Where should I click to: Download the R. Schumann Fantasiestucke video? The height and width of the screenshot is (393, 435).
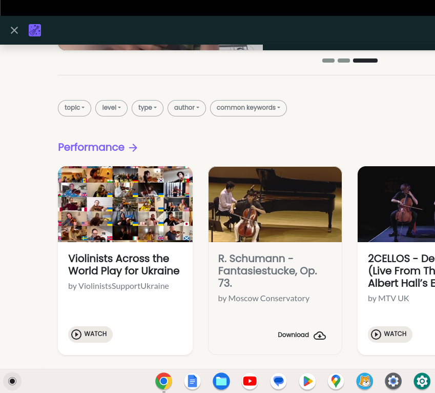point(302,335)
